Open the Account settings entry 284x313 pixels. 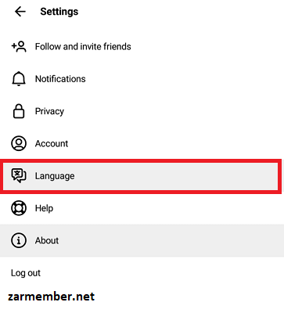click(x=52, y=143)
